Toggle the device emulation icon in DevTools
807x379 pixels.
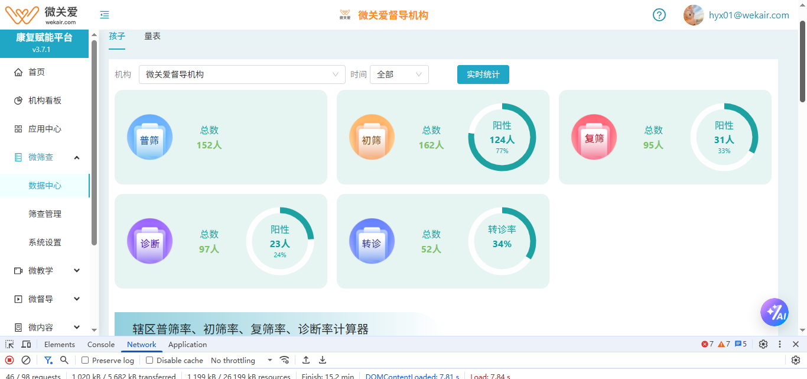[26, 344]
